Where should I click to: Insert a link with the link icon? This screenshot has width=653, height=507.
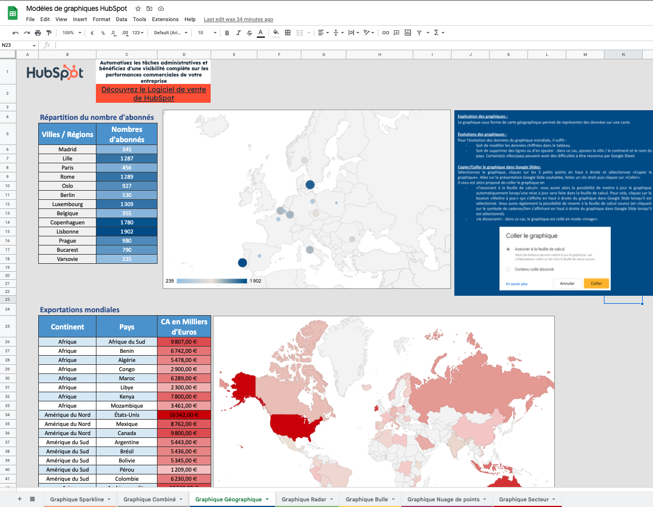(x=386, y=33)
